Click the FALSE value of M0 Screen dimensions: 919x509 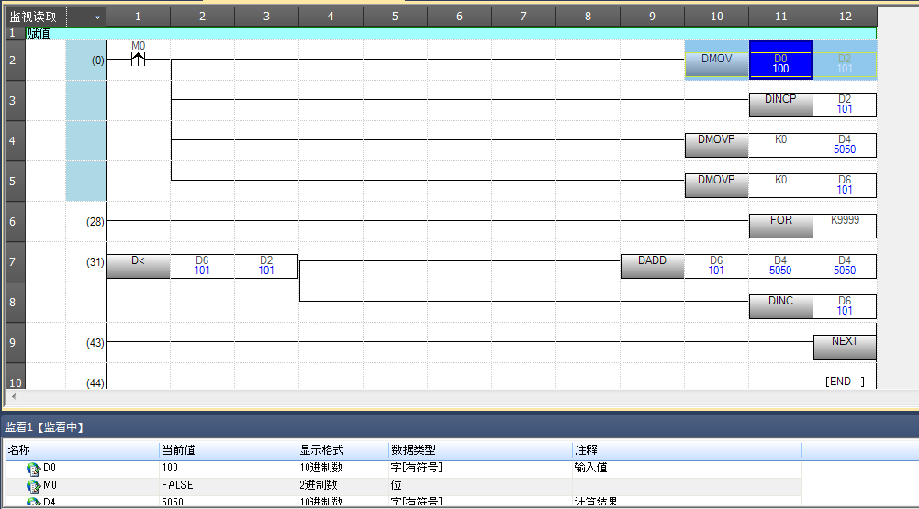(x=177, y=484)
